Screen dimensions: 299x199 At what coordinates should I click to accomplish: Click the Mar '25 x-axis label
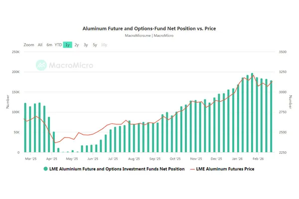tap(31, 158)
